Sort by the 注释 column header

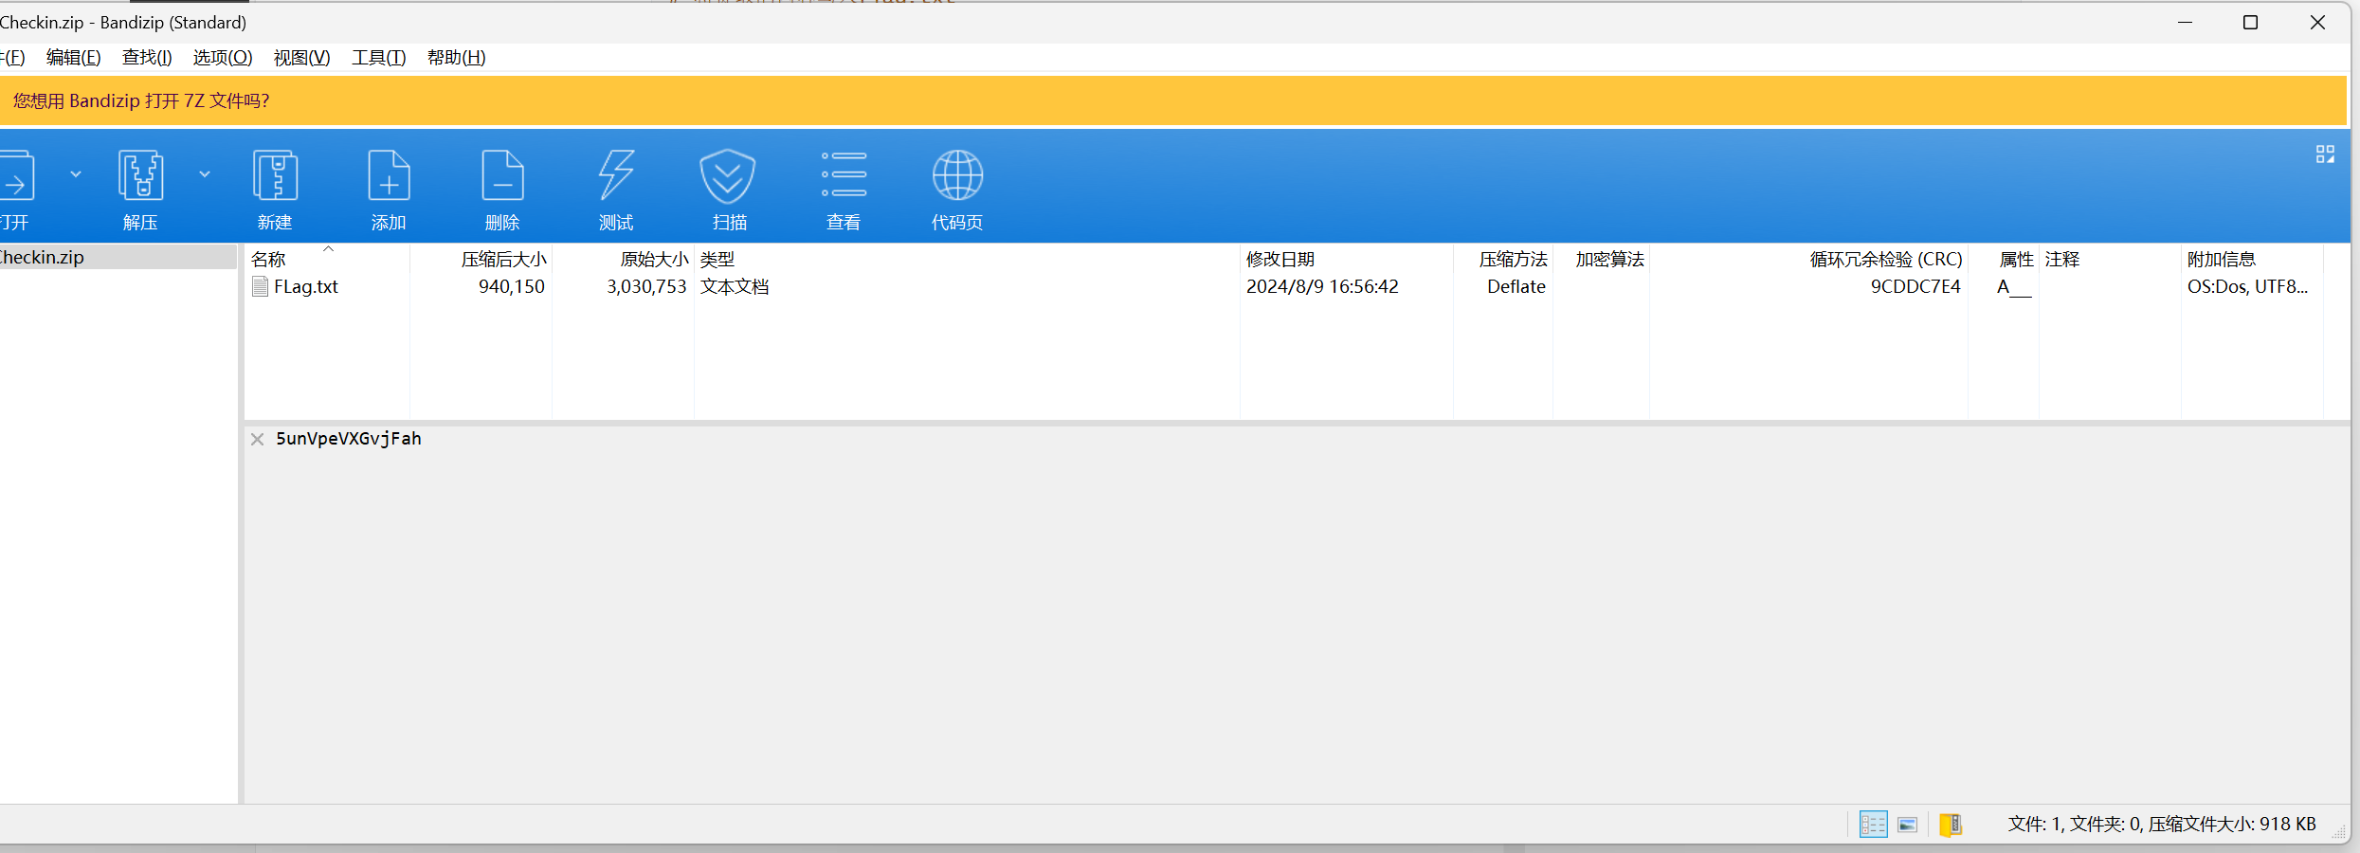2110,259
